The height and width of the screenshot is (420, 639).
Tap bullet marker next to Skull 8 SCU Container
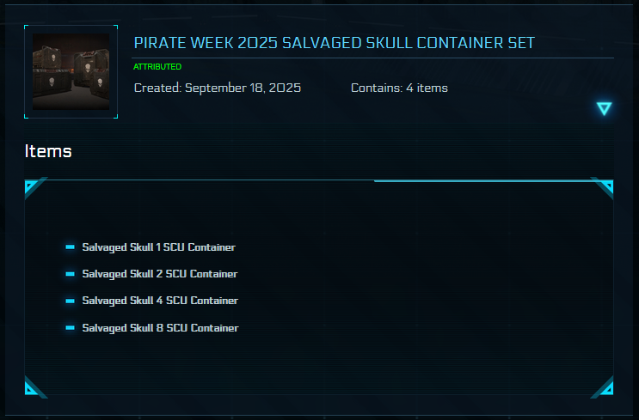tap(71, 328)
